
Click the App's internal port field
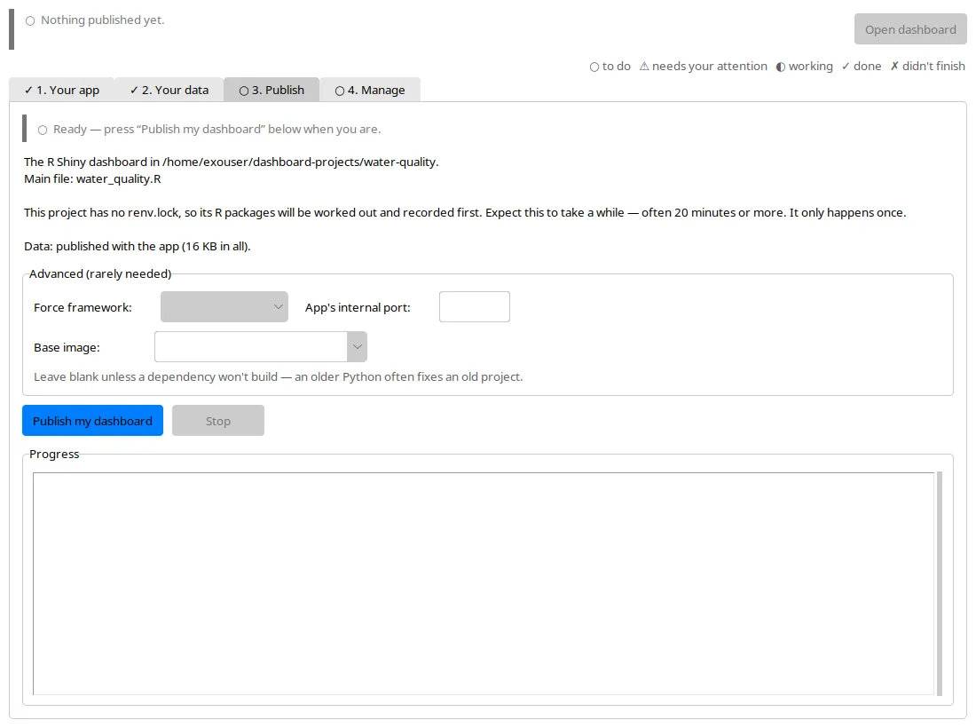coord(475,307)
